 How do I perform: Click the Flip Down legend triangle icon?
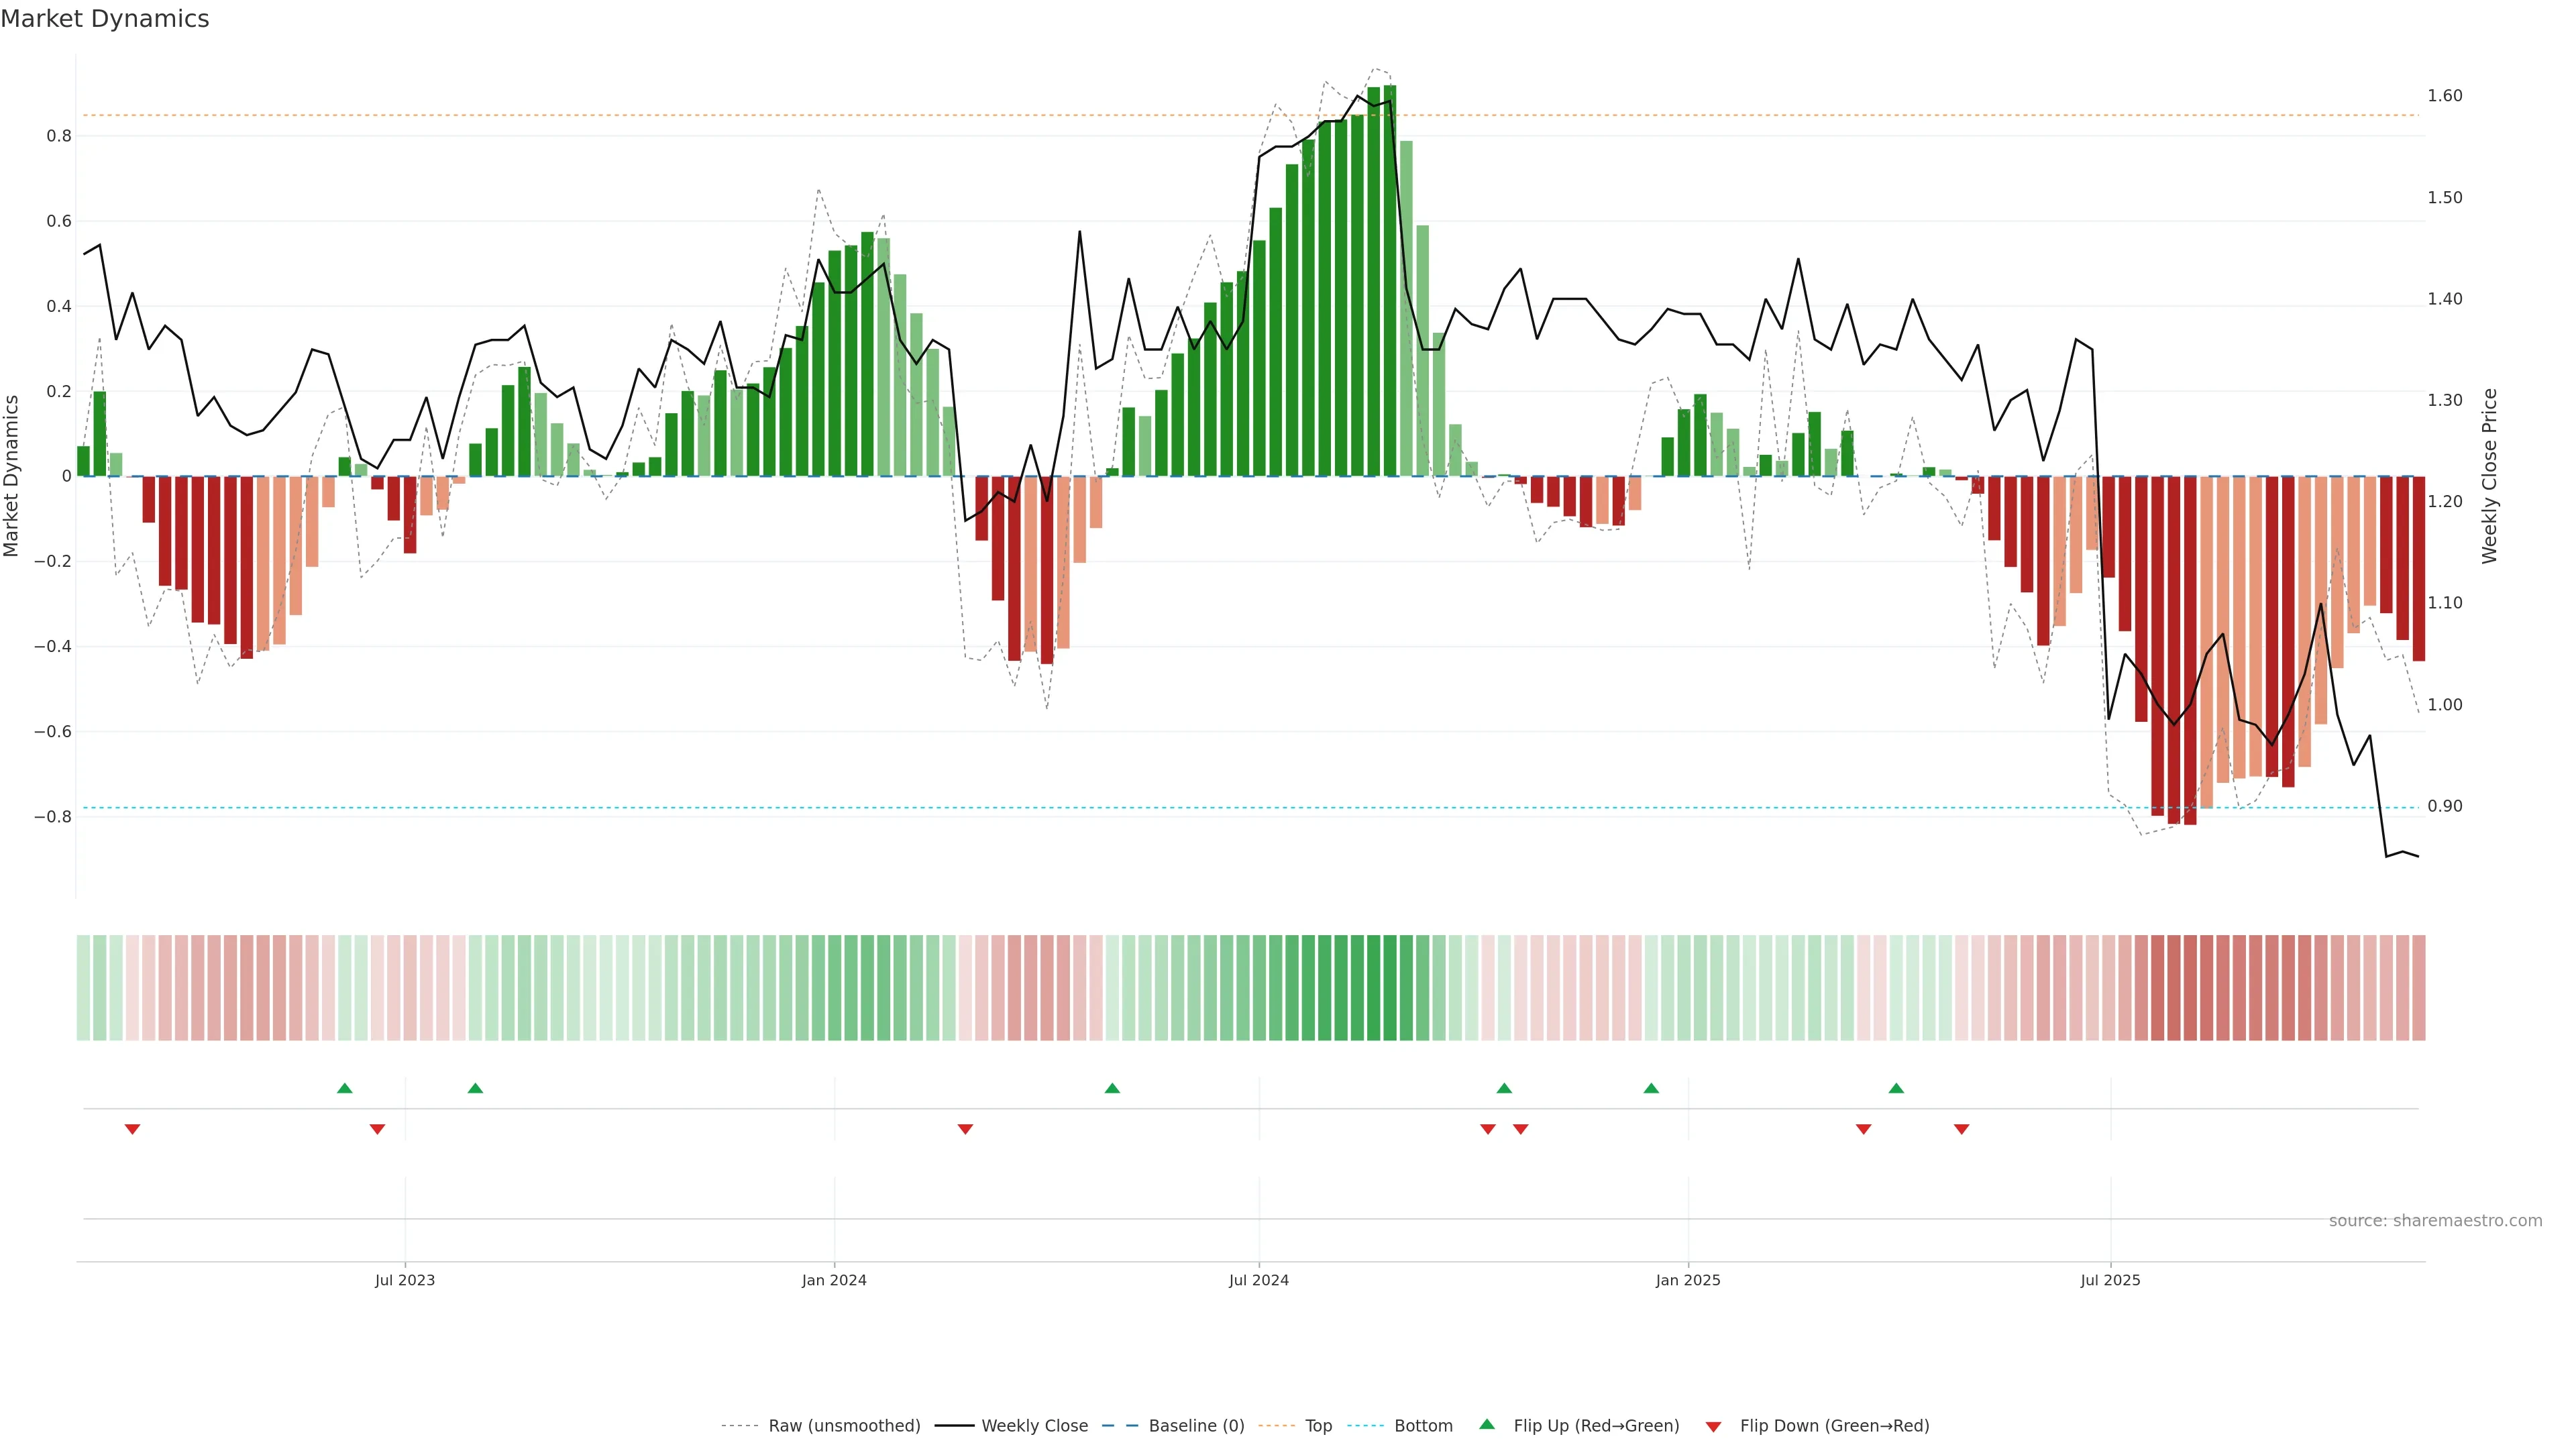tap(1713, 1427)
